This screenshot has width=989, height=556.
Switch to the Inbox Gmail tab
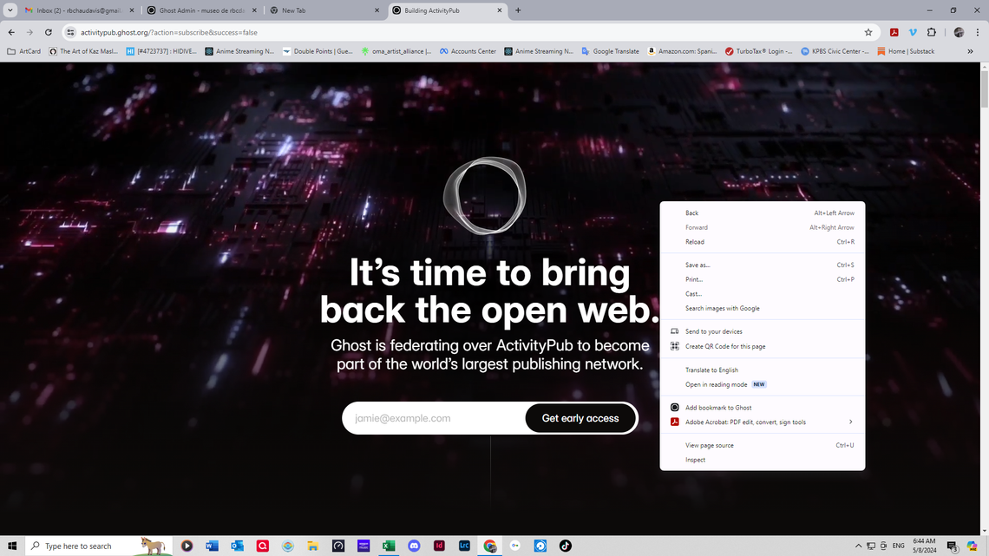point(80,10)
